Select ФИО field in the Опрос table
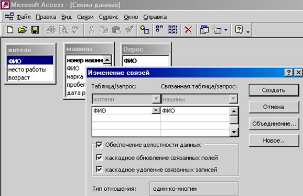303x196 pixels. tap(146, 61)
